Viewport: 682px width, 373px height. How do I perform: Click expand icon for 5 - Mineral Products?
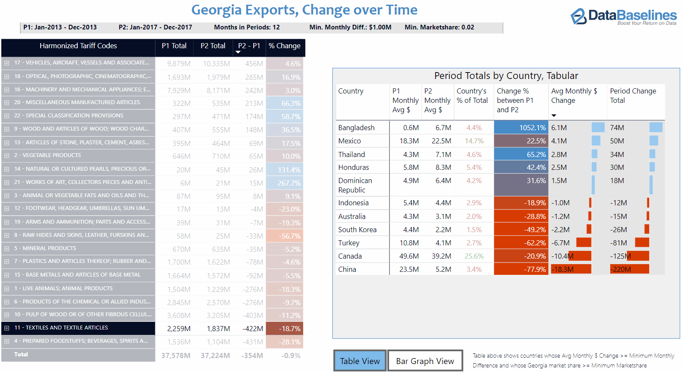tap(7, 249)
